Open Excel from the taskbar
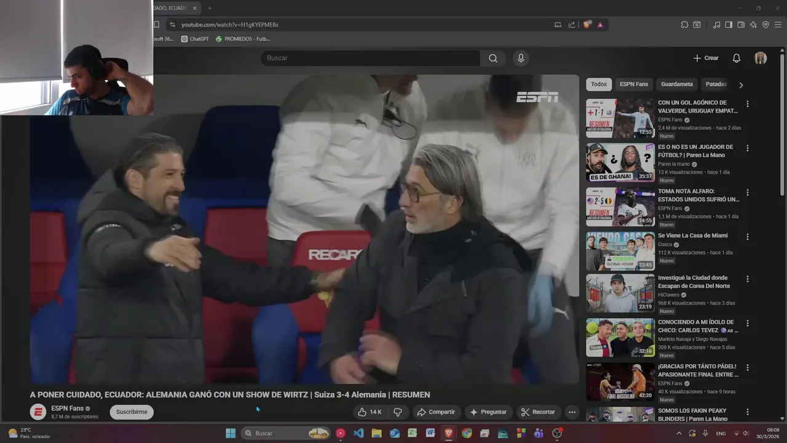This screenshot has width=787, height=443. 413,433
